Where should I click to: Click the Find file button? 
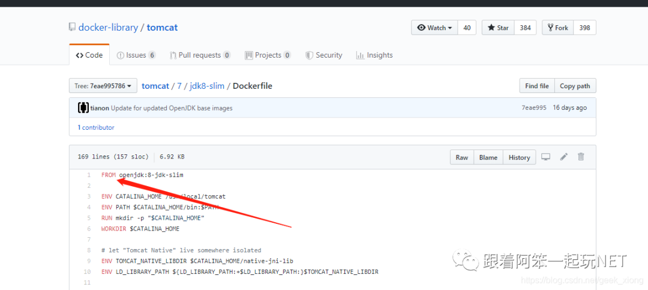click(x=536, y=86)
